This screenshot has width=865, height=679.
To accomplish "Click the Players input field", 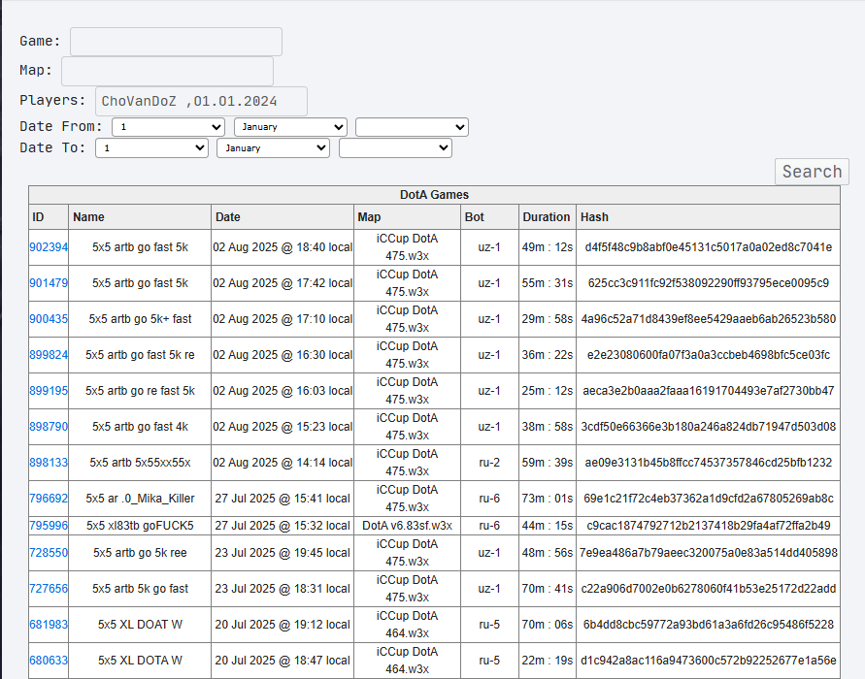I will 201,101.
